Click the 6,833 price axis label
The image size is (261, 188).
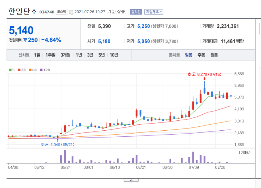click(239, 74)
